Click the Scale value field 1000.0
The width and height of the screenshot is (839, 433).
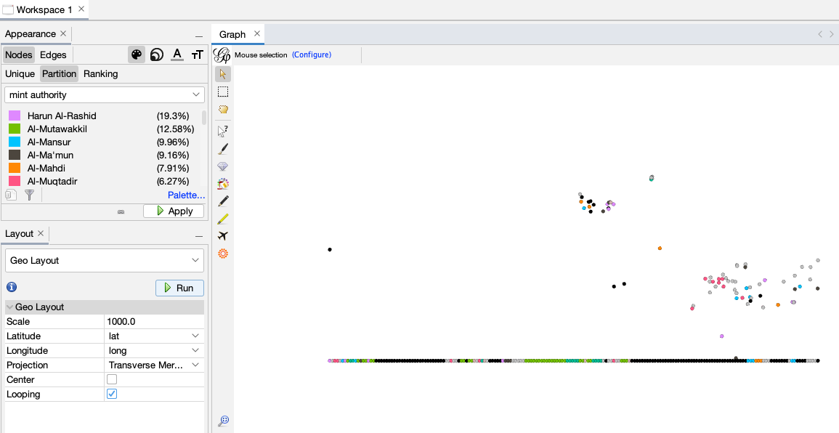pos(154,321)
